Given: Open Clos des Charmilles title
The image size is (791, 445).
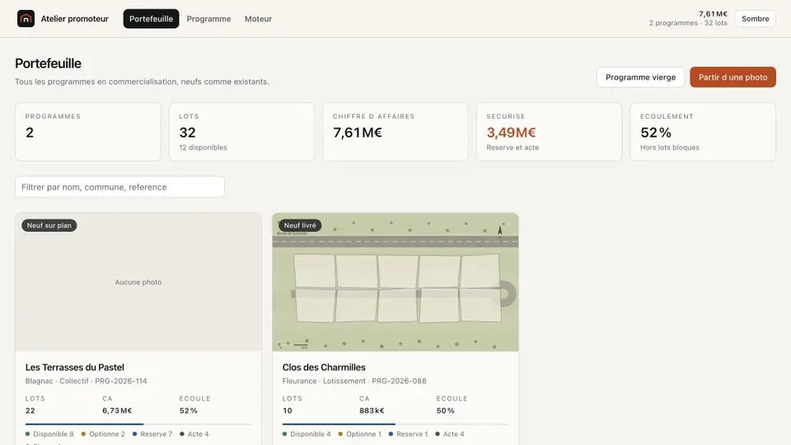Looking at the screenshot, I should pyautogui.click(x=324, y=368).
